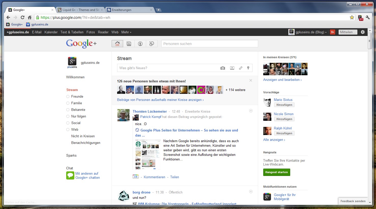
Task: Switch to the Erweiterungen tab
Action: click(130, 10)
